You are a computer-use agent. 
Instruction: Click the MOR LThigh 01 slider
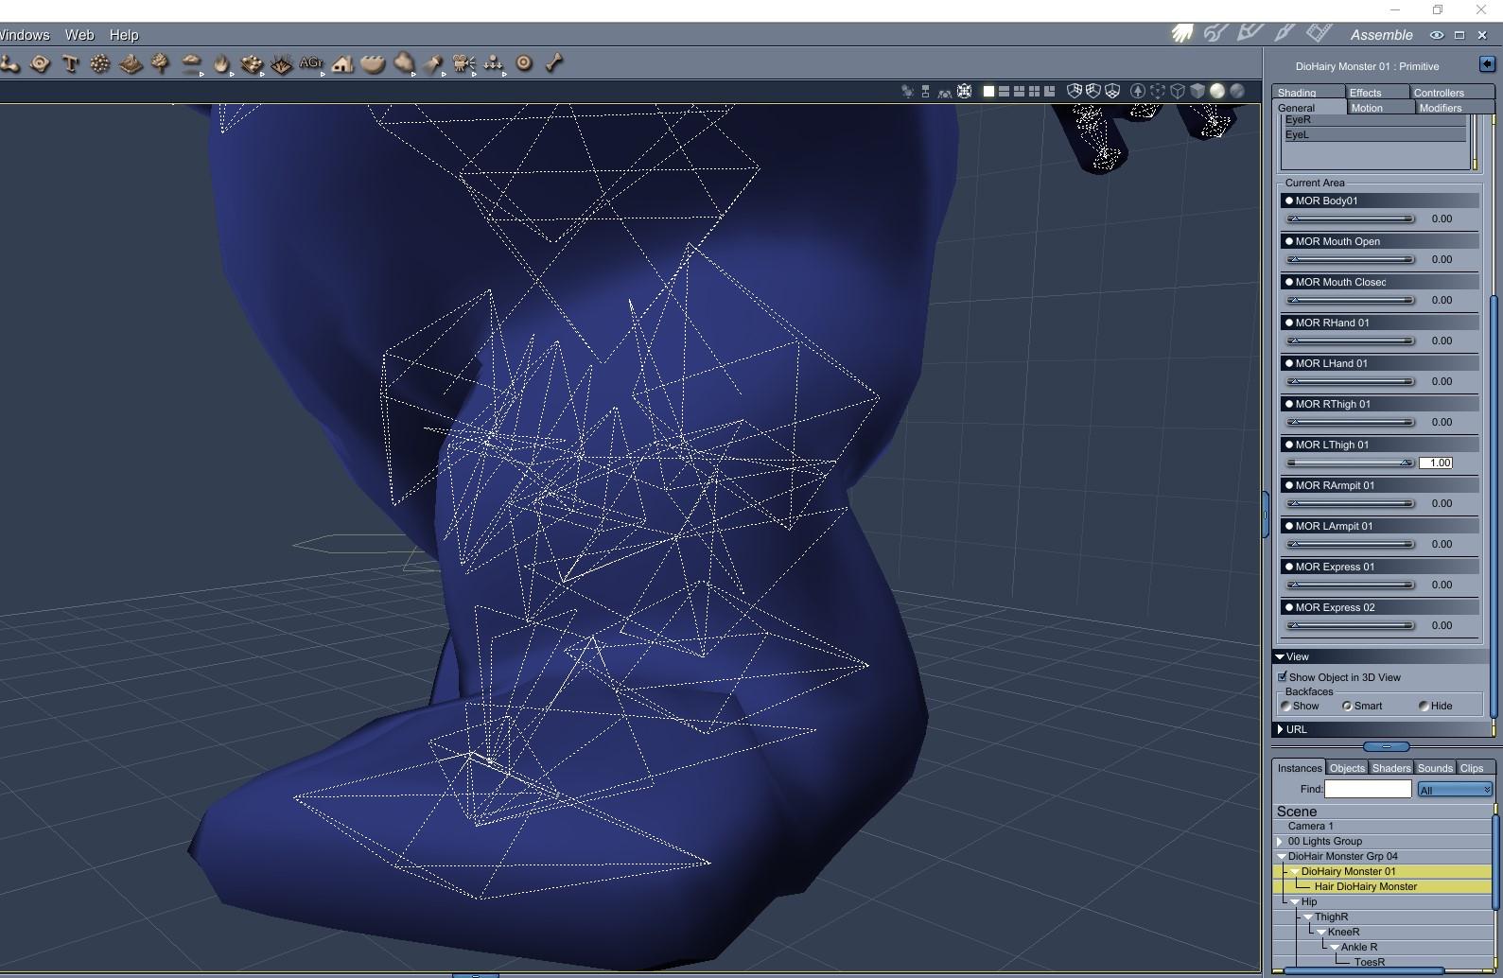1351,463
